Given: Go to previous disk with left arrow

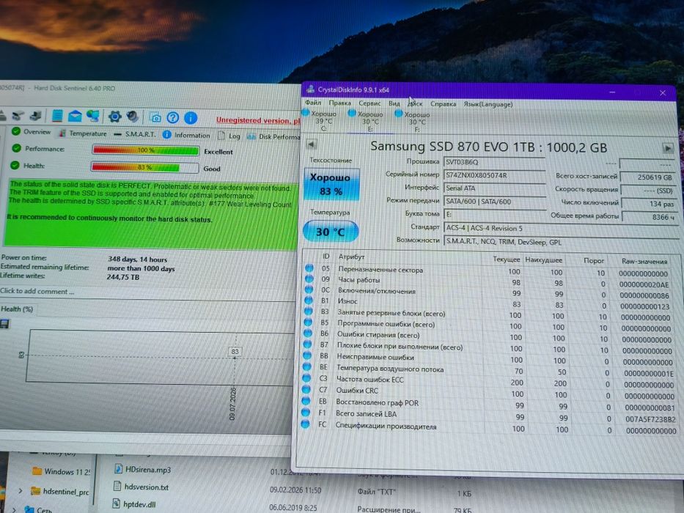Looking at the screenshot, I should coord(311,144).
